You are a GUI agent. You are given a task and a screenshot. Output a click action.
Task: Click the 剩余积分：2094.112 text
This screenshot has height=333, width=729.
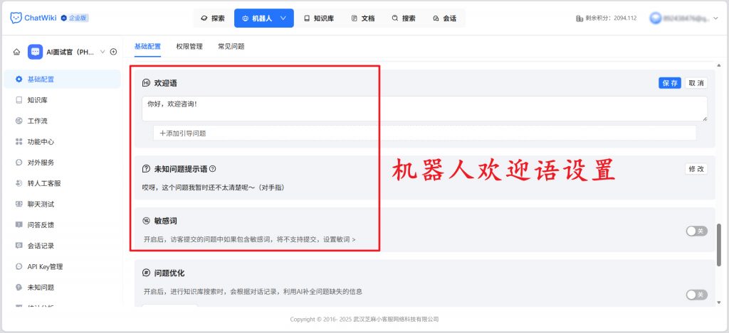612,18
